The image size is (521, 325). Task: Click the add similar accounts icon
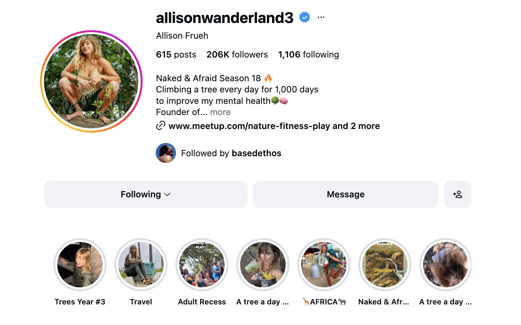[x=457, y=194]
